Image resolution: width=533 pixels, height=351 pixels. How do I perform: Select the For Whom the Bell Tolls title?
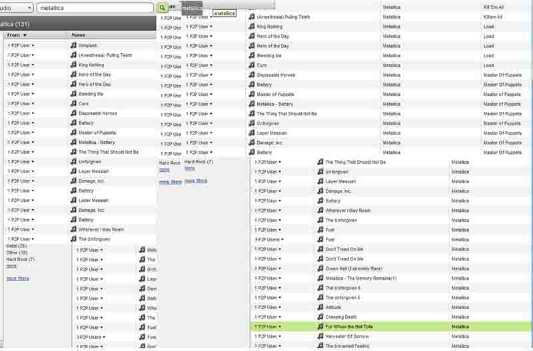coord(349,326)
